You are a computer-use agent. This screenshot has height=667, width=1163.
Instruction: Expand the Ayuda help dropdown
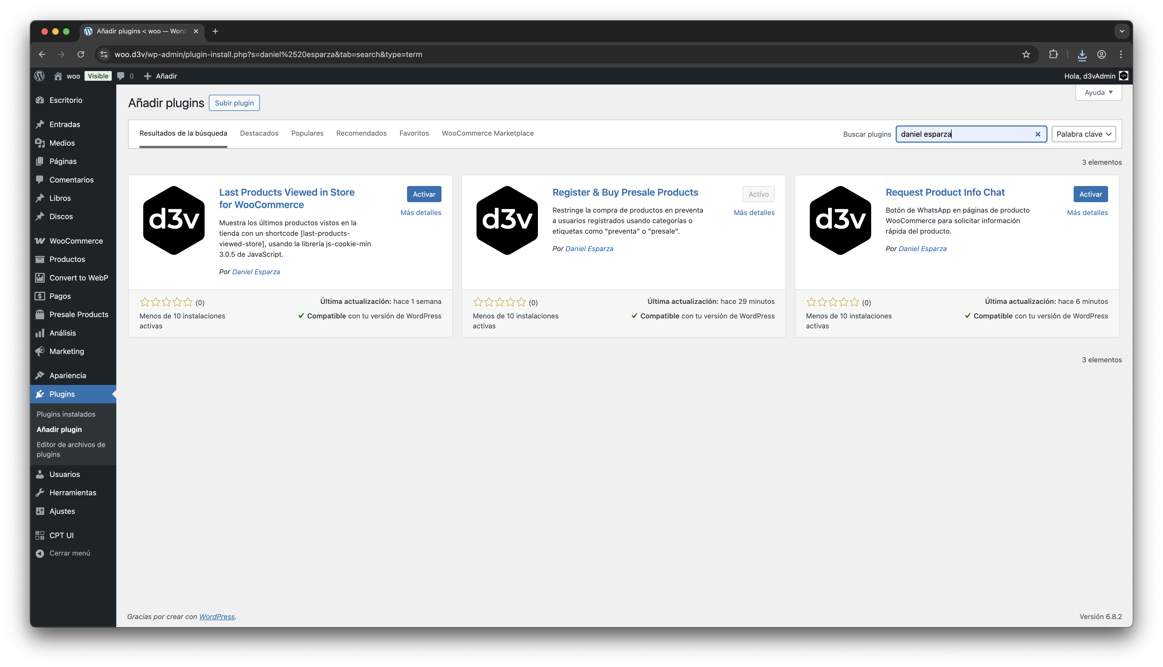(x=1098, y=93)
